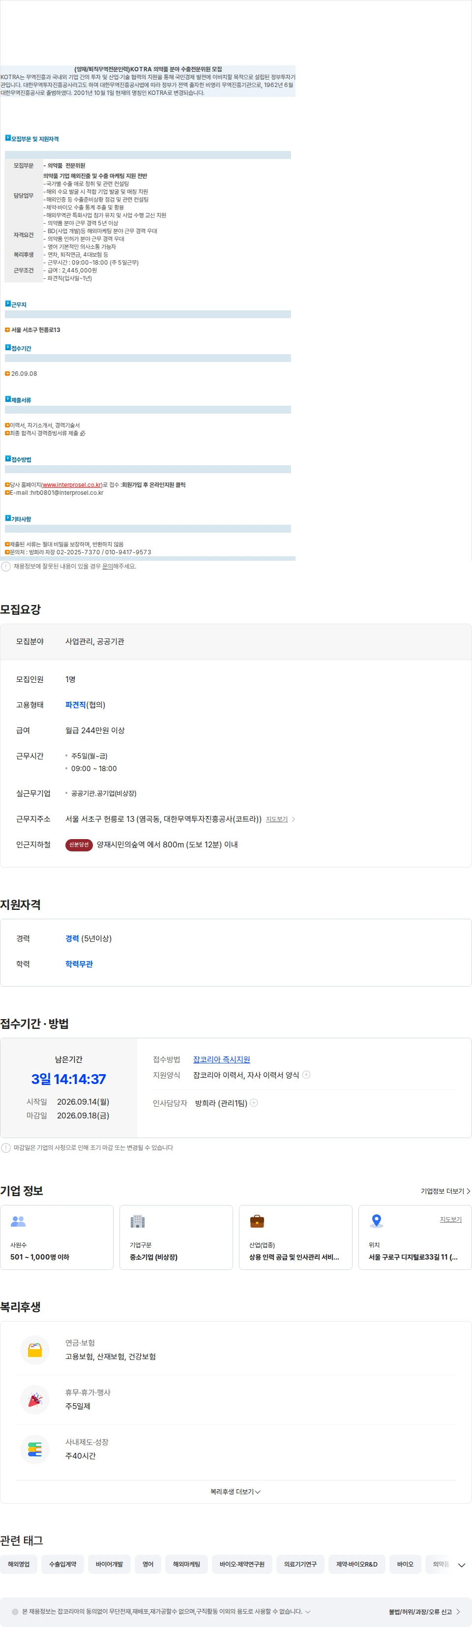Click the 접수기간 section arrow icon

[7, 347]
